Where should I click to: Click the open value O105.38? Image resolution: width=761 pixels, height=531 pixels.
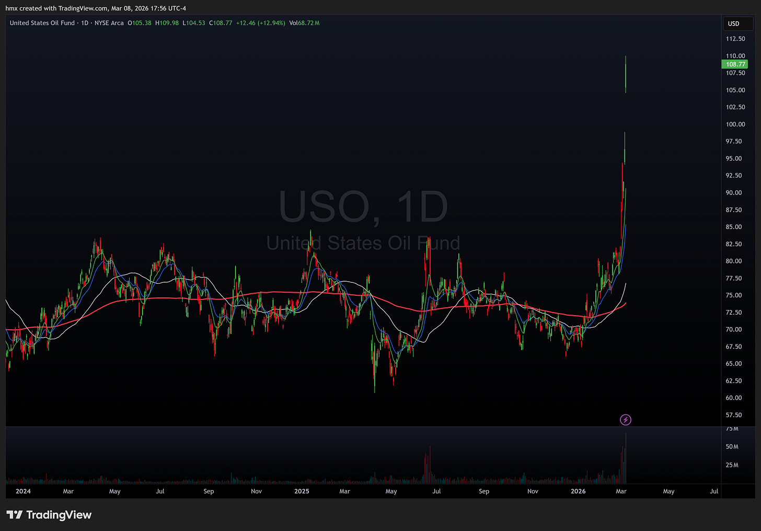pyautogui.click(x=140, y=23)
